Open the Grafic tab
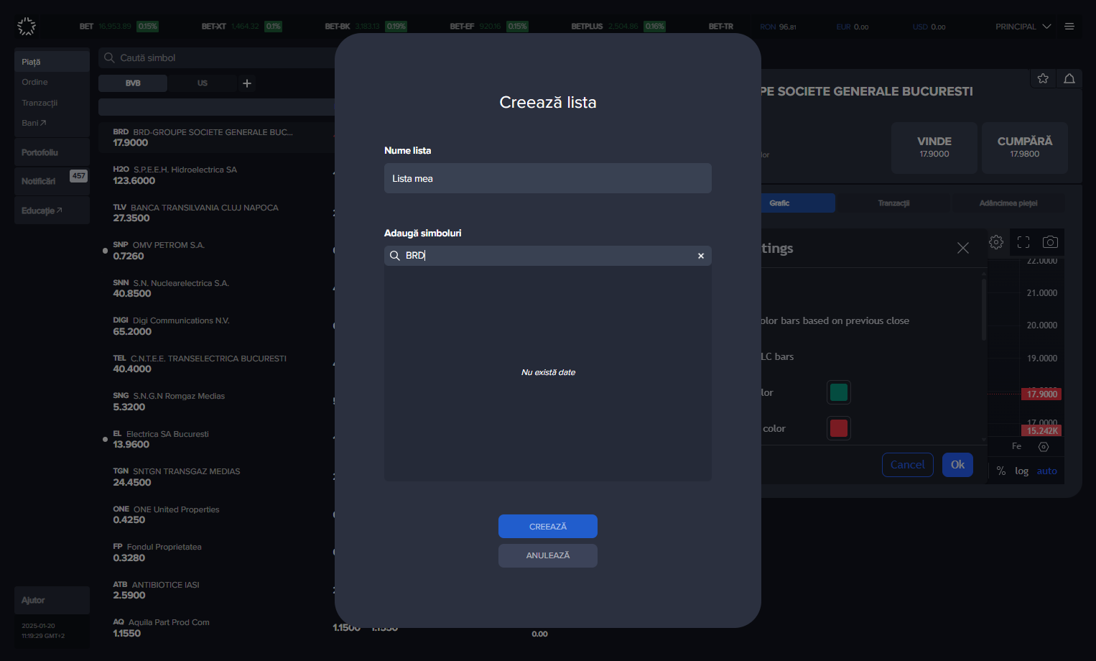The image size is (1096, 661). pyautogui.click(x=779, y=203)
